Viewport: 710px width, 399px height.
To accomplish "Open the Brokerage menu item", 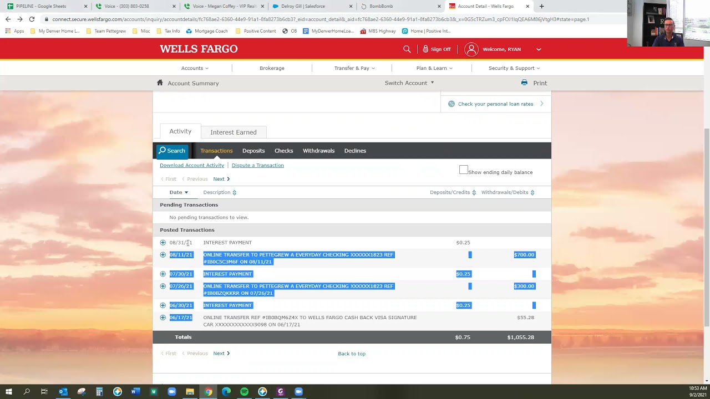I will (x=272, y=68).
